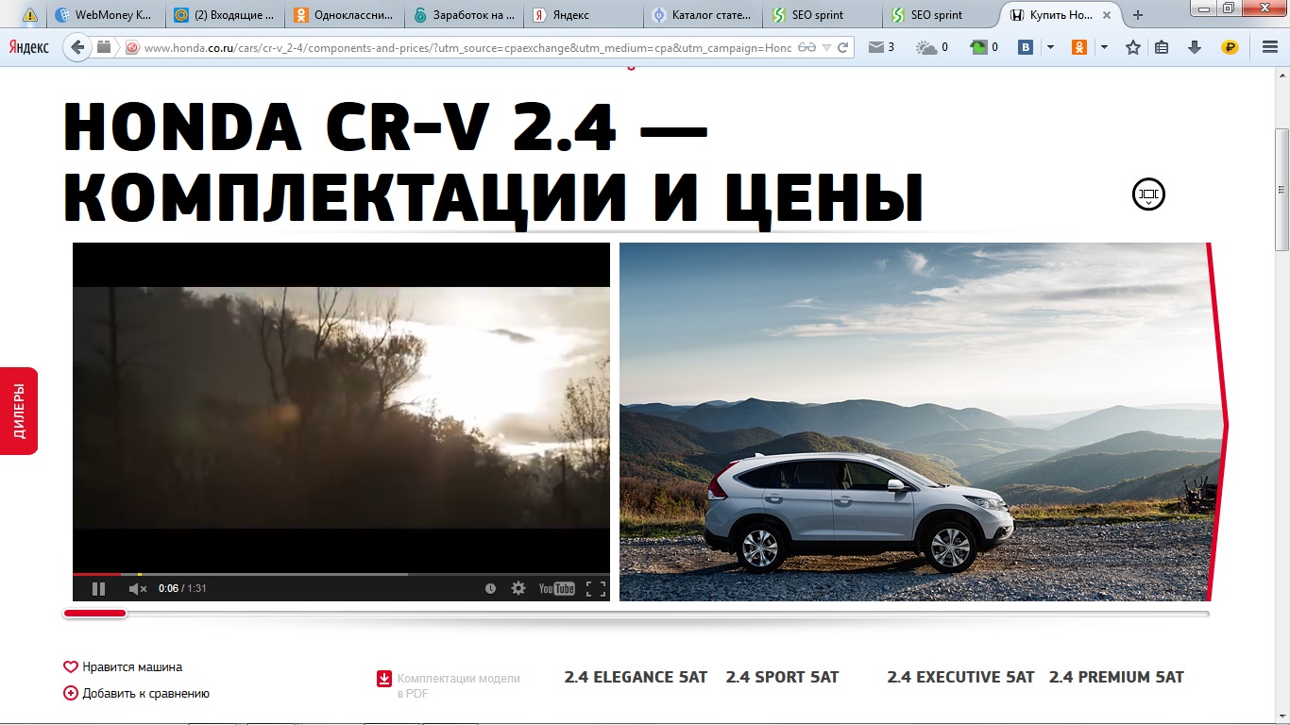Select the 2.4 SPORT 5AT trim

tap(782, 677)
